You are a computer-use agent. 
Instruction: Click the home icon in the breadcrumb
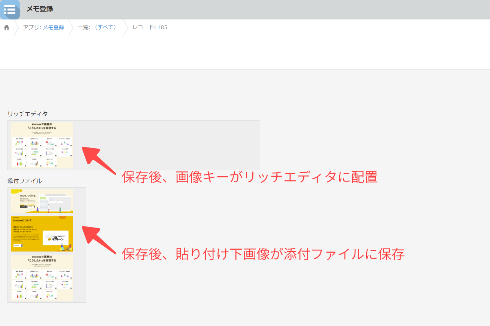[6, 27]
